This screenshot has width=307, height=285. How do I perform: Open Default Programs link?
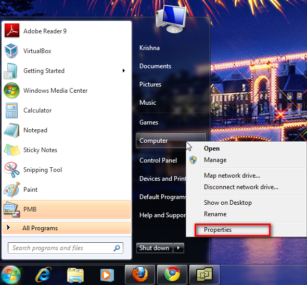pos(162,197)
